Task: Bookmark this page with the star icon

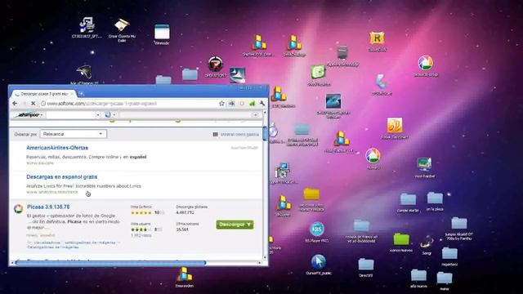Action: (x=221, y=104)
